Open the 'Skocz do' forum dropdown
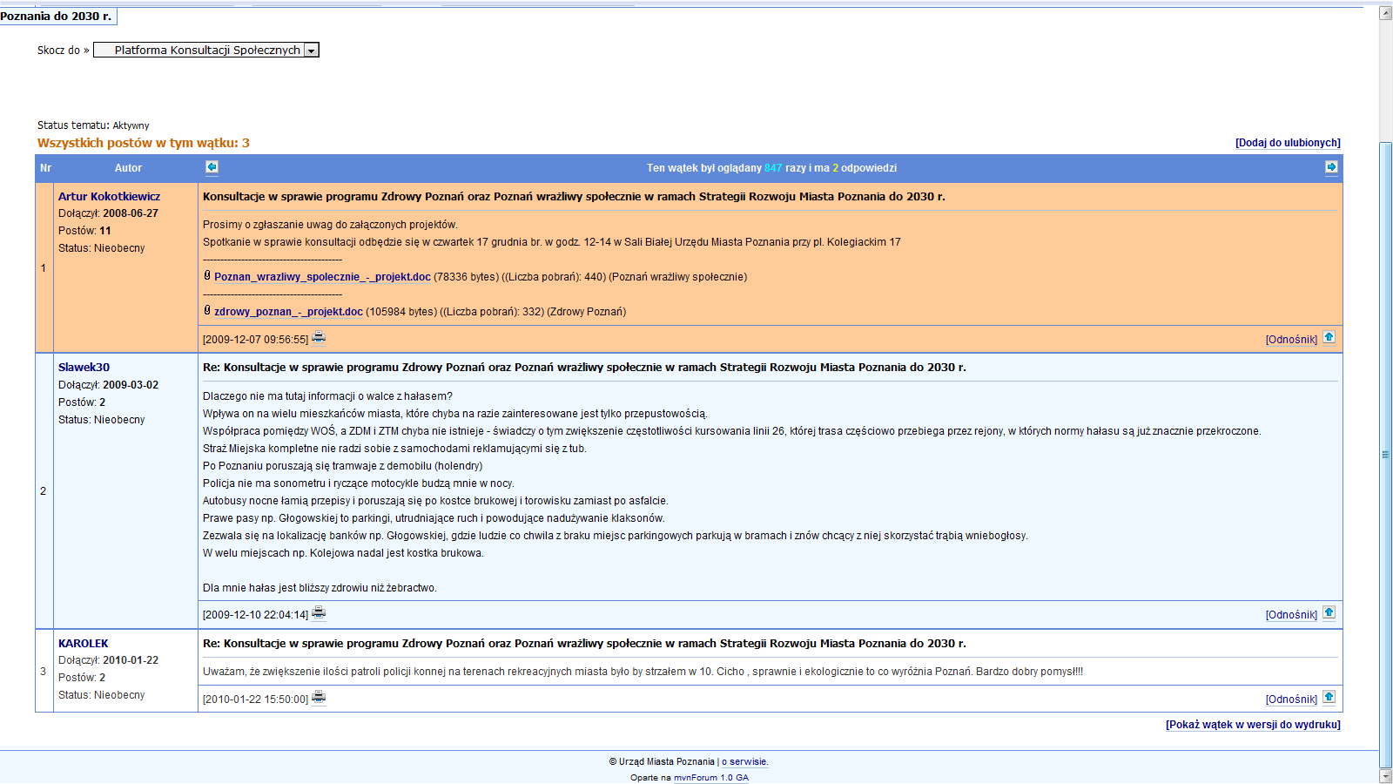Screen dimensions: 1393x784 click(x=206, y=51)
